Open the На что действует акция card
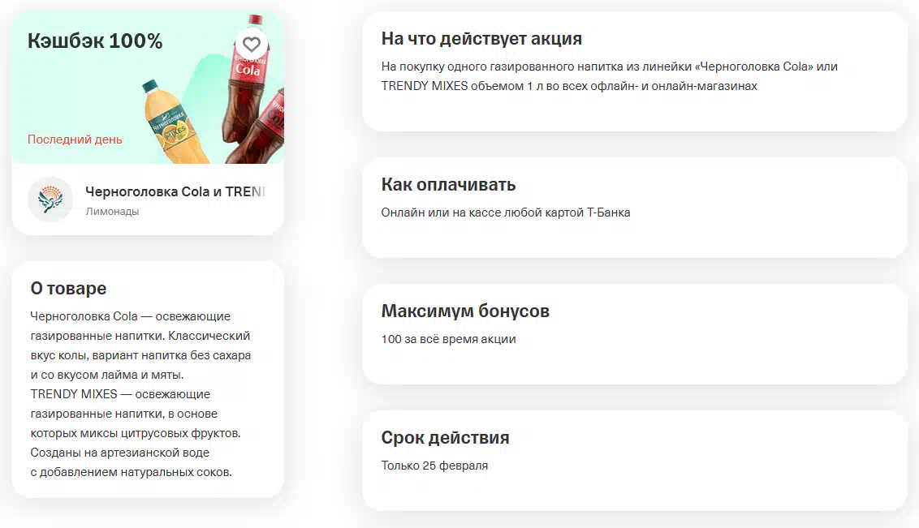 click(635, 71)
